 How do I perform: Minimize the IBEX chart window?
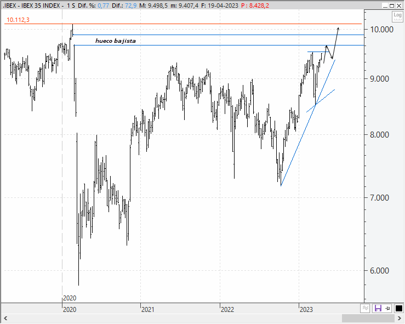click(x=385, y=5)
